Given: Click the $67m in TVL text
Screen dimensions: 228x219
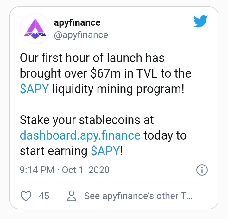Looking at the screenshot, I should (124, 73).
